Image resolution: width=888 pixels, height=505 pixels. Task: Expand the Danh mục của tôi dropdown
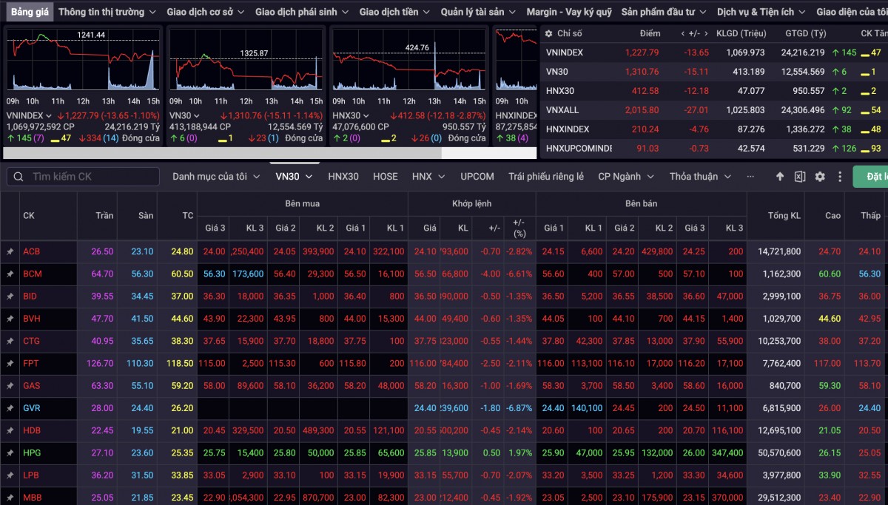coord(216,177)
